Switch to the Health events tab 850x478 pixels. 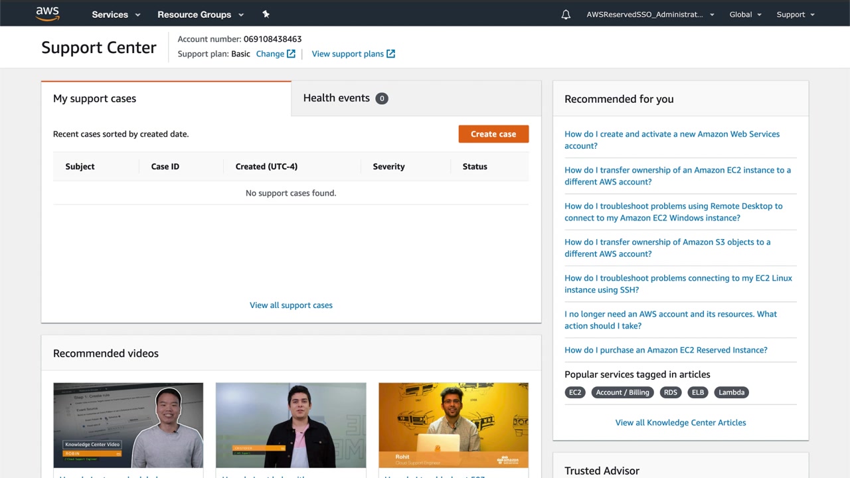point(345,98)
